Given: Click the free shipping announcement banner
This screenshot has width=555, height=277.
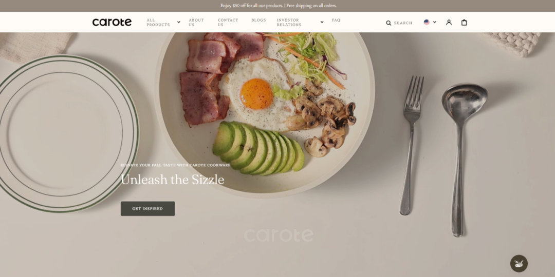Looking at the screenshot, I should [278, 6].
